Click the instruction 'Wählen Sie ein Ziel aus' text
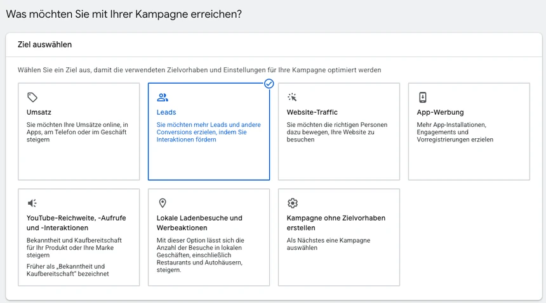 [x=199, y=70]
